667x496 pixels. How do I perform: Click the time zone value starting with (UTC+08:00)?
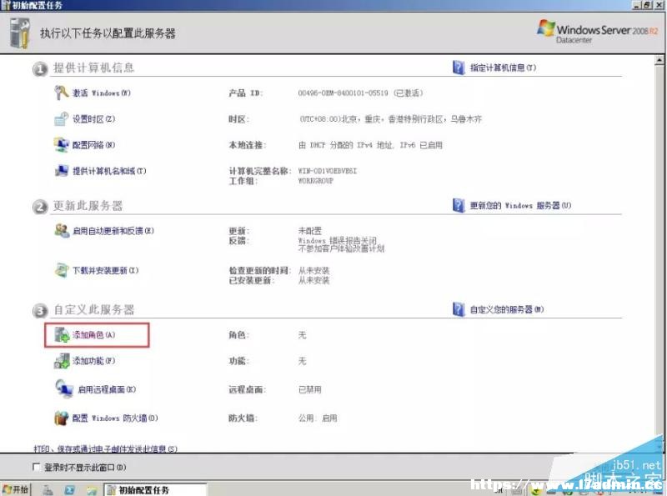click(390, 119)
